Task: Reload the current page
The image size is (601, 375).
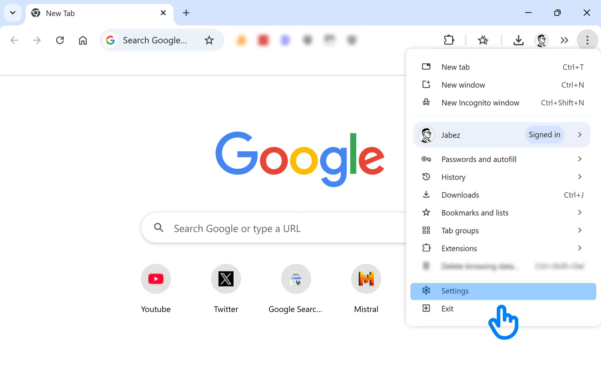Action: point(60,40)
